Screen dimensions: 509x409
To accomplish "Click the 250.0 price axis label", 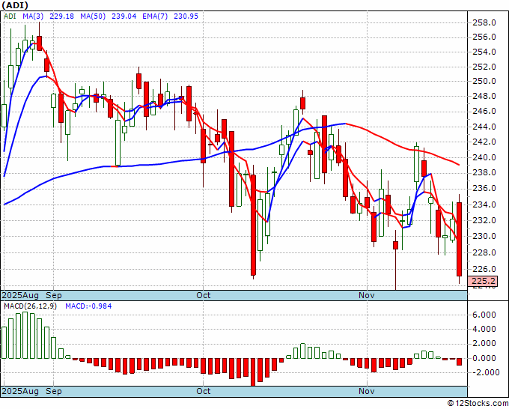I will pyautogui.click(x=484, y=81).
